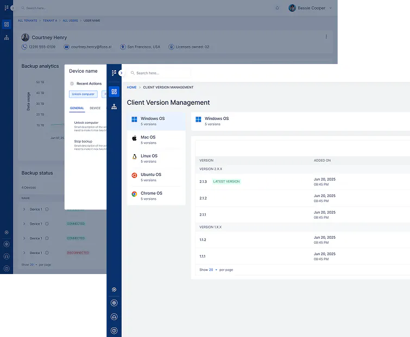Click the ADDED ON column header
The width and height of the screenshot is (410, 337).
tap(322, 161)
